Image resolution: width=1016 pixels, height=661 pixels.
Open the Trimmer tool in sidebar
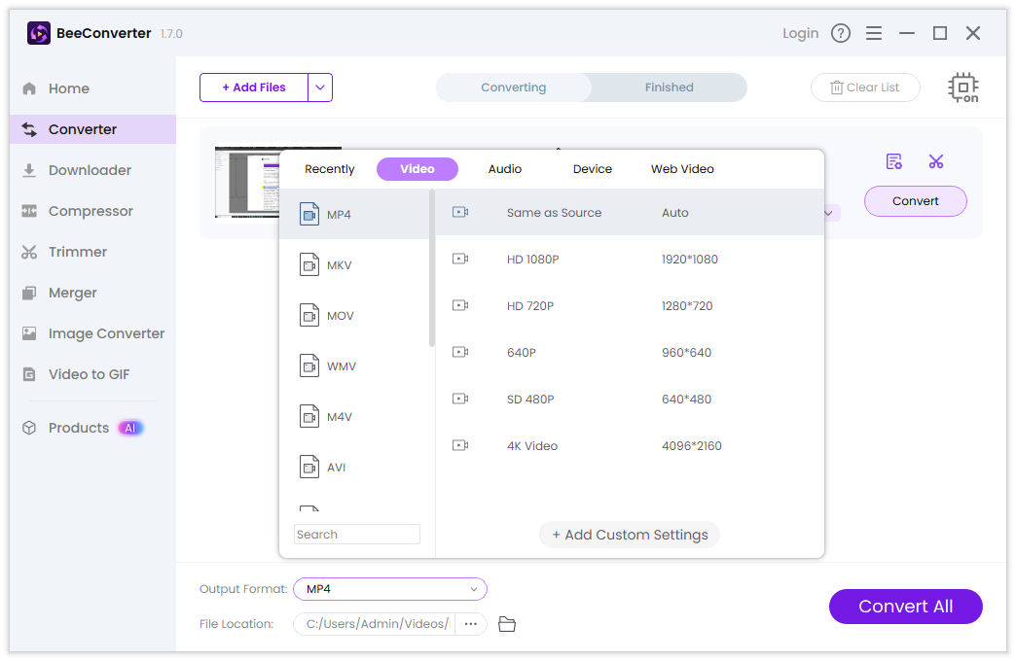pos(78,252)
